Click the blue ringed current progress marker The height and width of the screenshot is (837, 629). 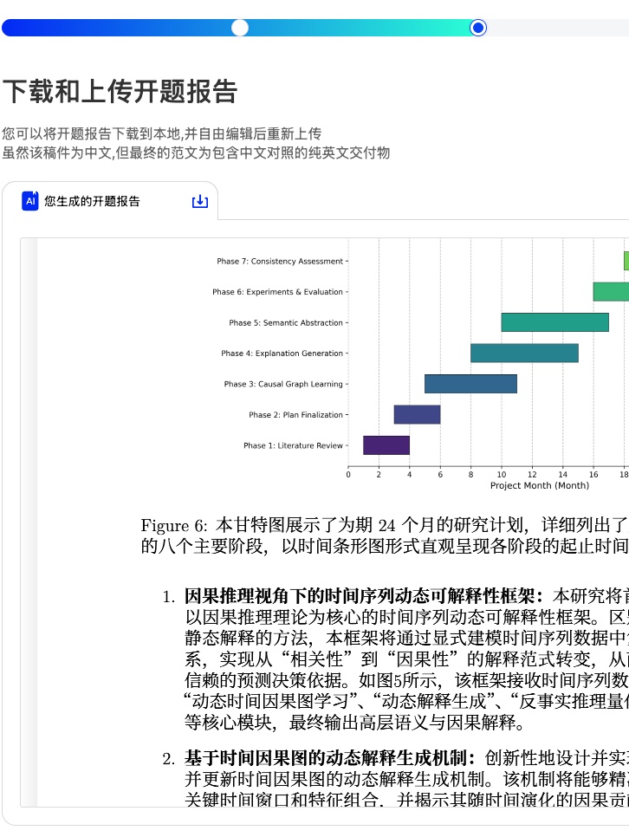coord(478,28)
